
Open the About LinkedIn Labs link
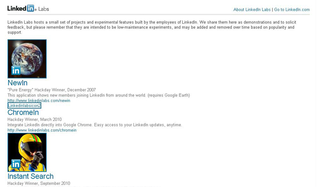(x=252, y=10)
